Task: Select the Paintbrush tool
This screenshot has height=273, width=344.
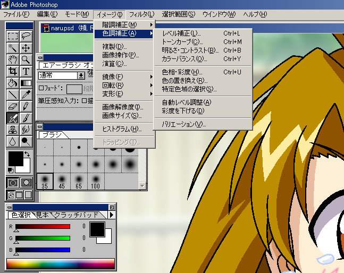Action: click(x=26, y=118)
